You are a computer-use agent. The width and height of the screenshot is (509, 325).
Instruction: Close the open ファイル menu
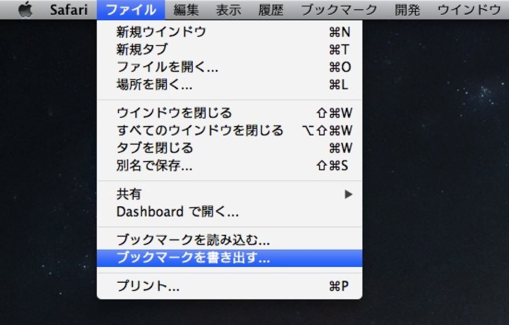(131, 10)
